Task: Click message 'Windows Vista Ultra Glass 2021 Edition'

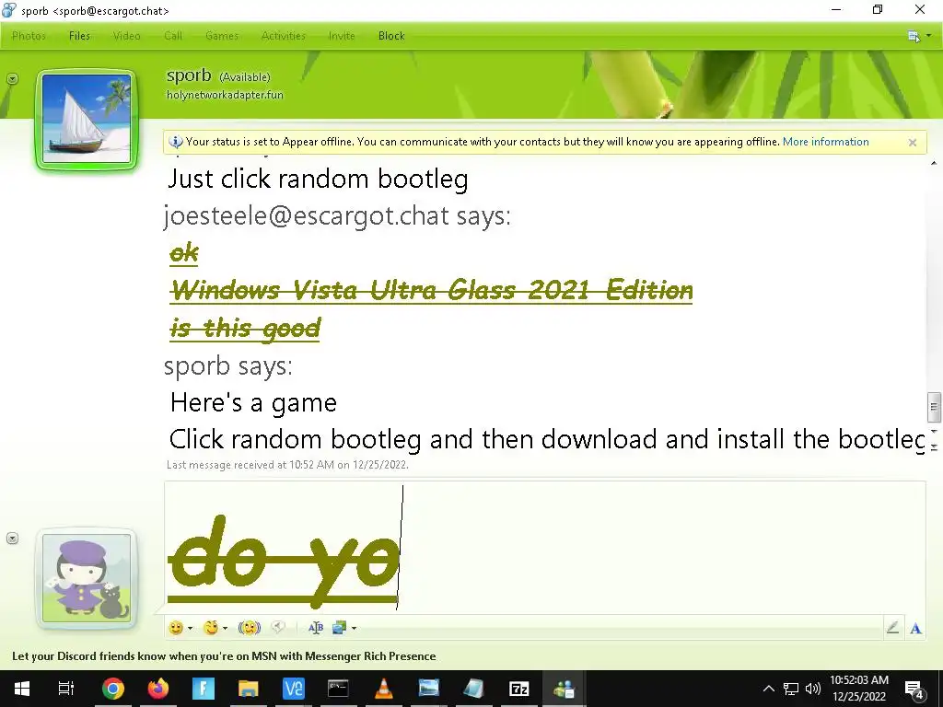Action: point(431,290)
